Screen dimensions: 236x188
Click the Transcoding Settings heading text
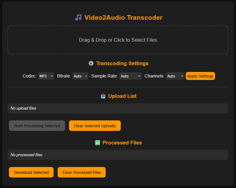tap(122, 63)
